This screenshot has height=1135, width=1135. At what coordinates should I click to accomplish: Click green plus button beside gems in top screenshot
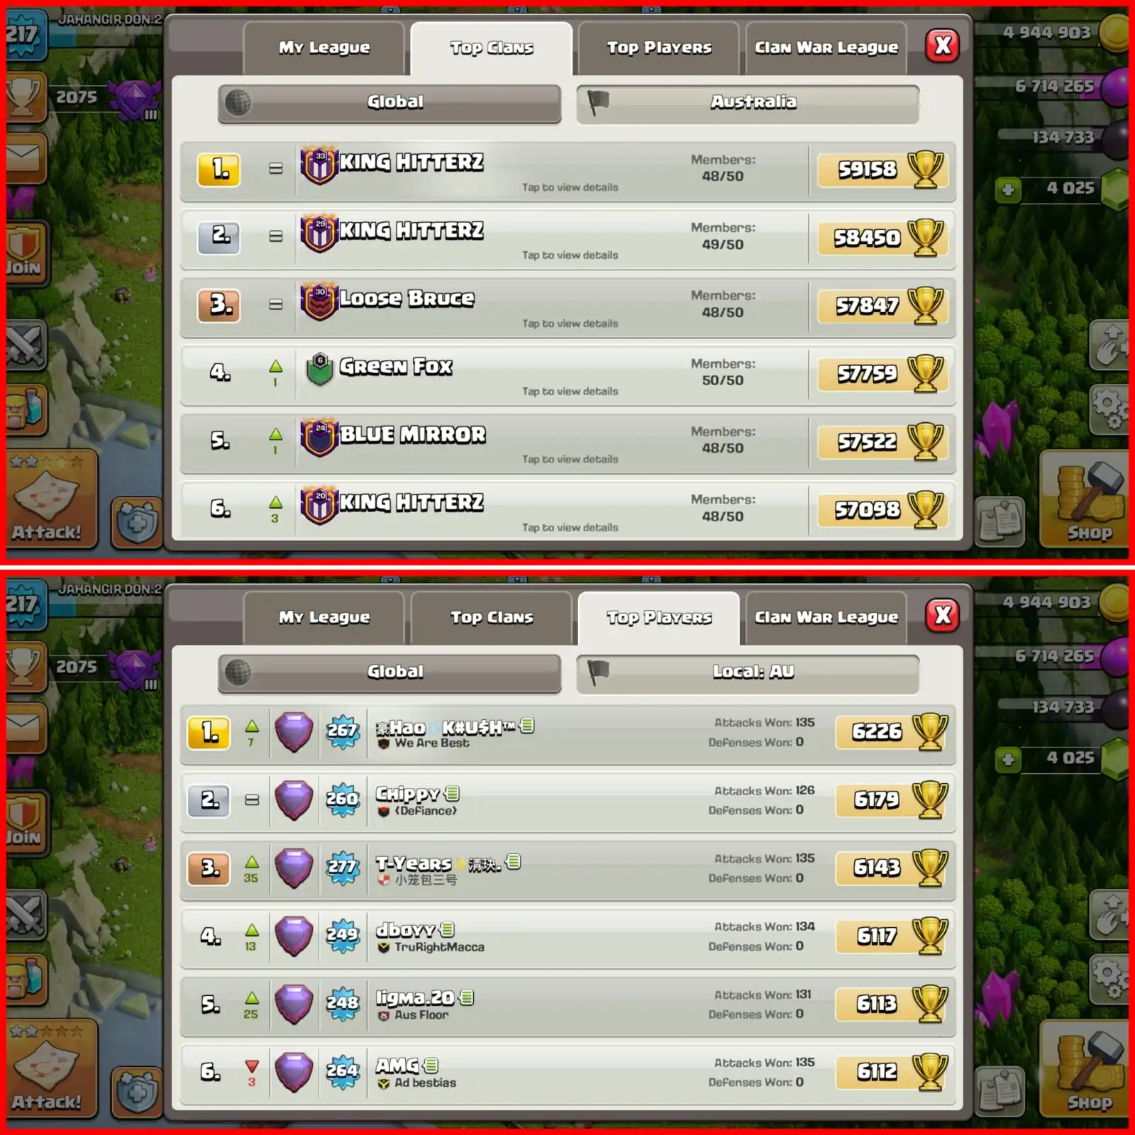tap(1008, 190)
